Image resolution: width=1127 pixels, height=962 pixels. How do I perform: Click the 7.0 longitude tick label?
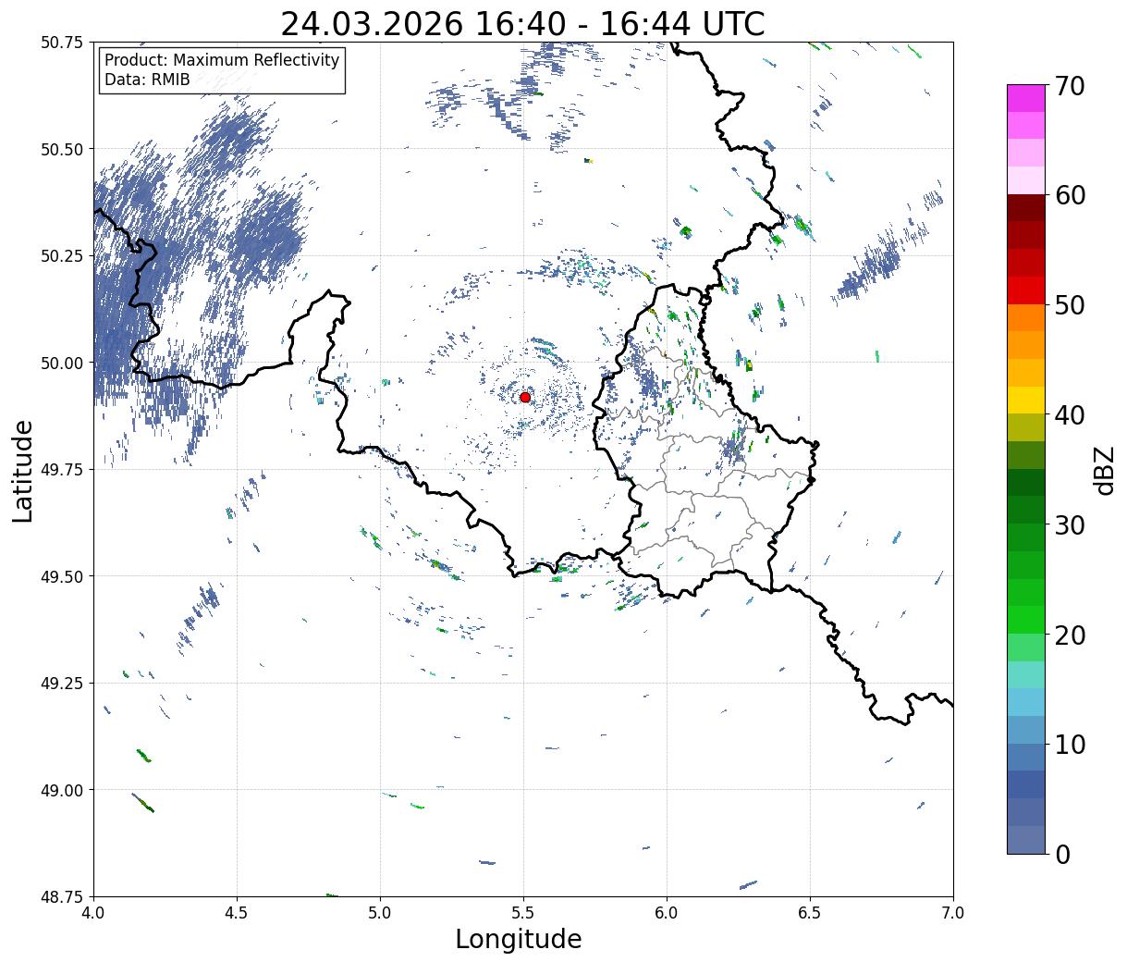click(x=953, y=913)
